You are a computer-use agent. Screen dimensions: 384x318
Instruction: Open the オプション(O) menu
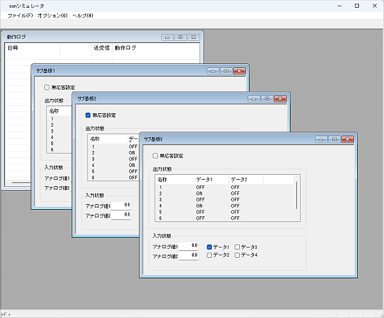[52, 15]
